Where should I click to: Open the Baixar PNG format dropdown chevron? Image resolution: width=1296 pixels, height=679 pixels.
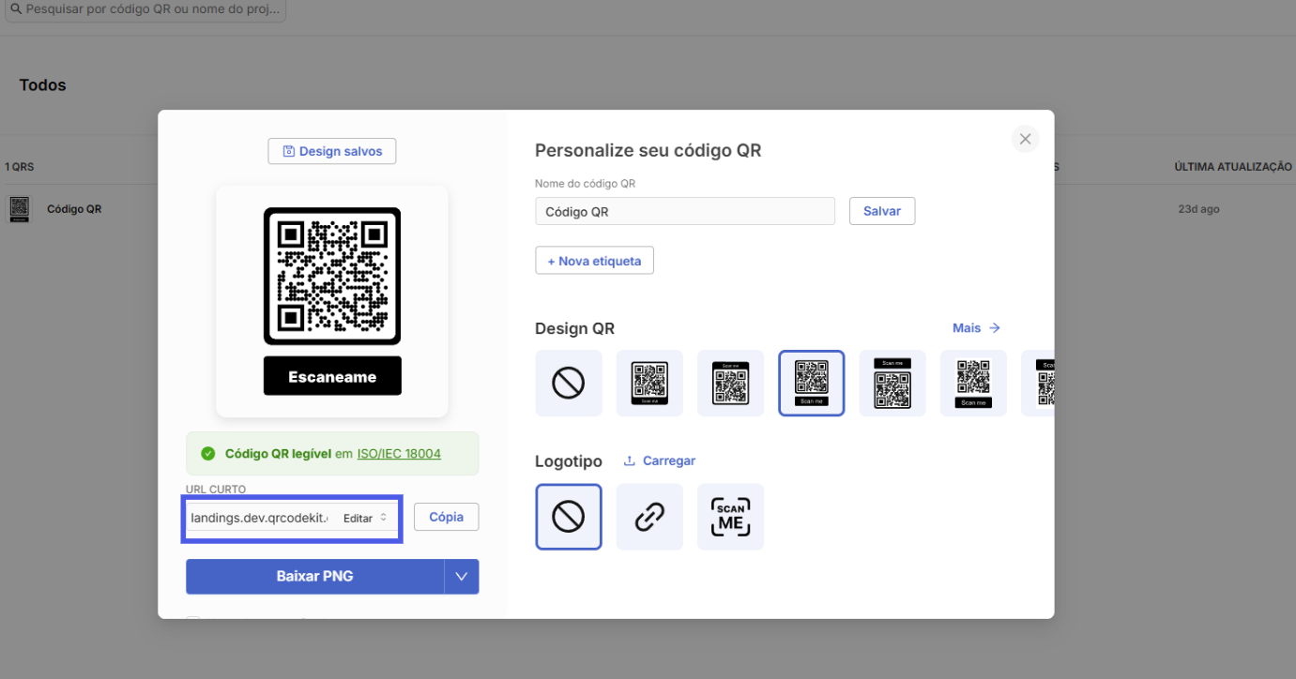coord(461,576)
